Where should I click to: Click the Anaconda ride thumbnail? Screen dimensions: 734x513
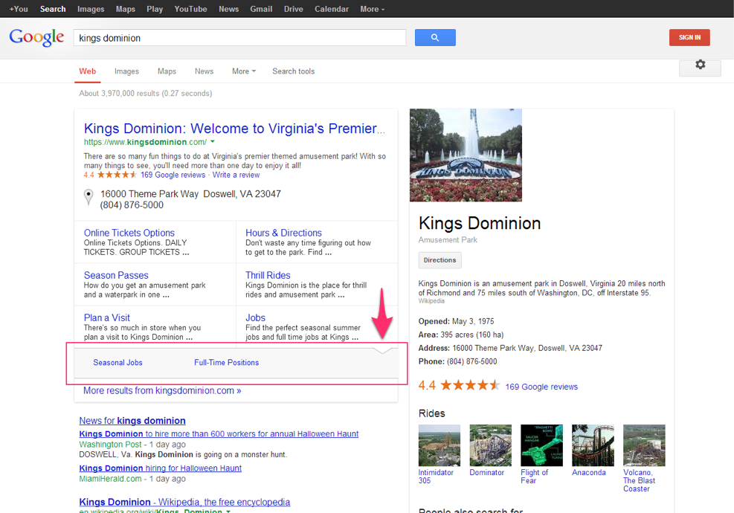click(593, 445)
